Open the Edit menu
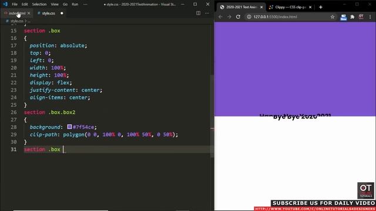This screenshot has height=211, width=376. coord(25,4)
